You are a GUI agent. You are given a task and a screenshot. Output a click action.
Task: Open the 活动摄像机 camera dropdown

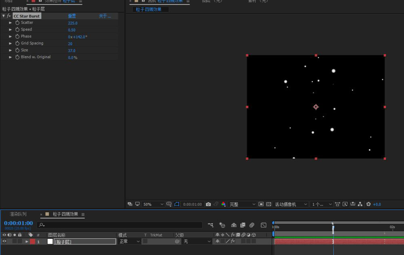(x=291, y=204)
